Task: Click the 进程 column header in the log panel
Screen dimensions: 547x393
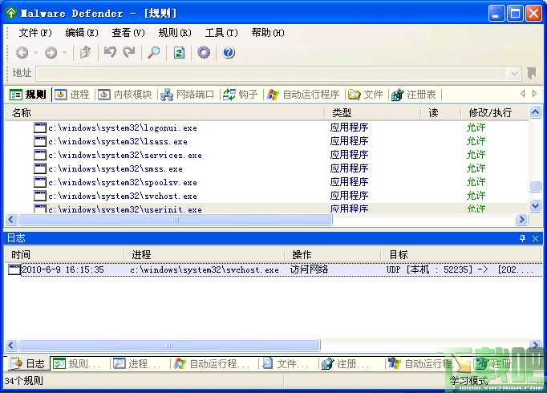Action: [x=205, y=254]
